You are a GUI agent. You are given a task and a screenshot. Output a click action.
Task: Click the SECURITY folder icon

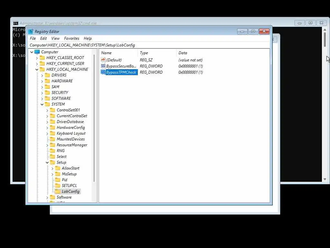coord(48,93)
